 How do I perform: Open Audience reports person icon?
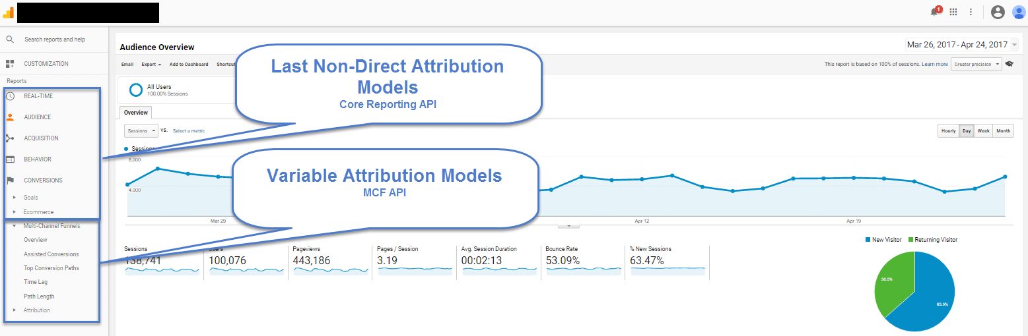point(10,117)
